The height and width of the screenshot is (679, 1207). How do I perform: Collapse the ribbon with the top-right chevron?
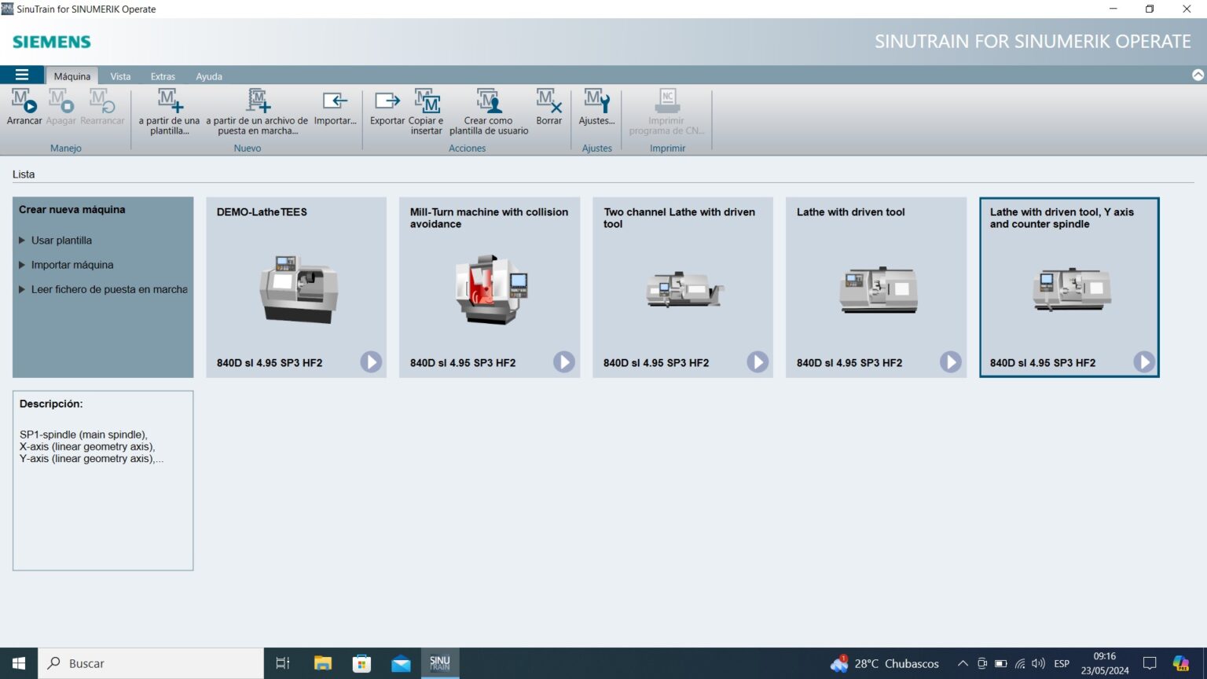(x=1196, y=75)
